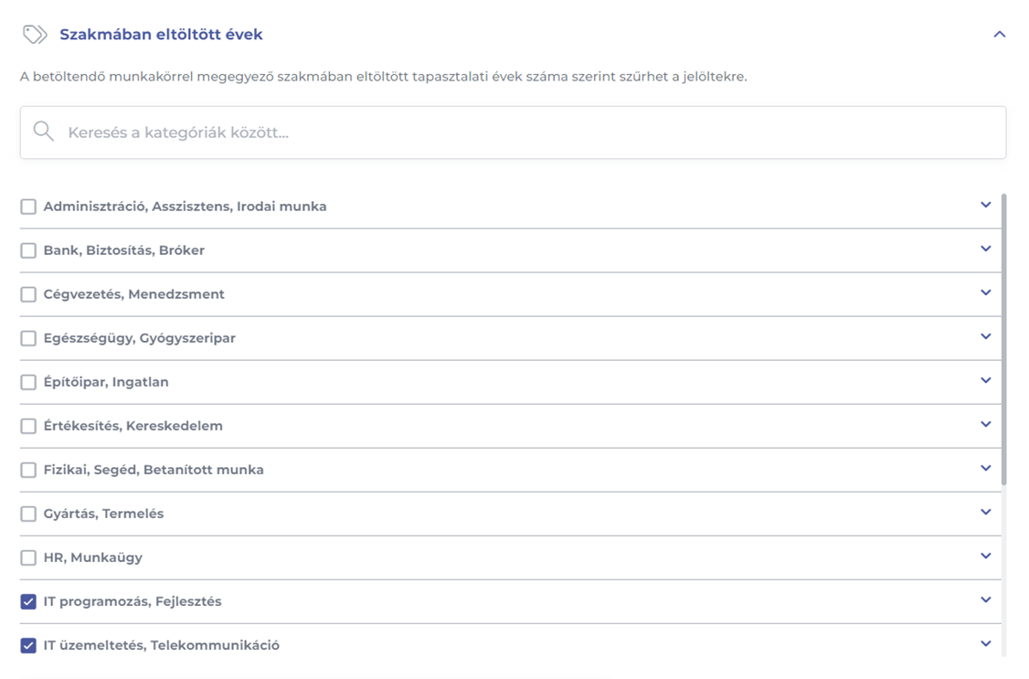
Task: Type in the Keresés a kategóriák között field
Action: [530, 133]
